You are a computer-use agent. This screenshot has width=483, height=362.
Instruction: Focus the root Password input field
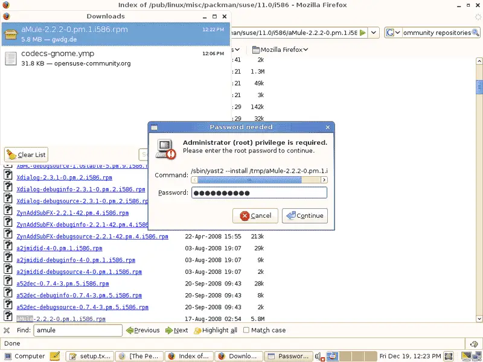click(x=259, y=193)
